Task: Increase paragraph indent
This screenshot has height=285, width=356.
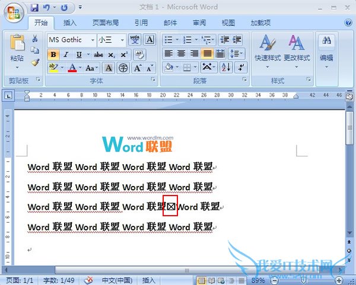Action: coord(237,40)
